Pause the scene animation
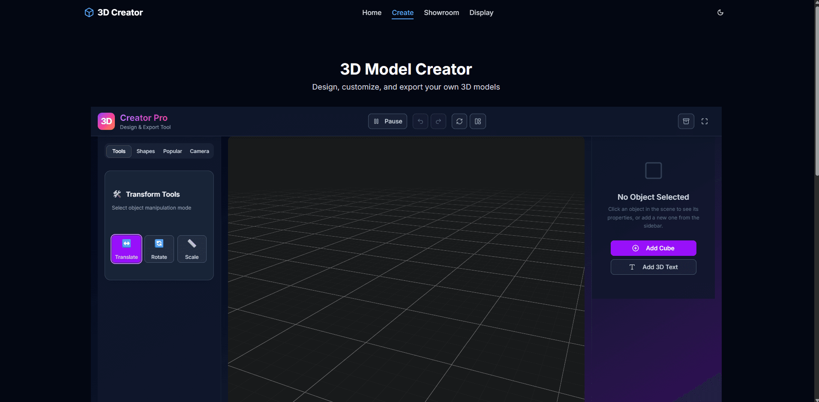The width and height of the screenshot is (819, 402). point(387,121)
